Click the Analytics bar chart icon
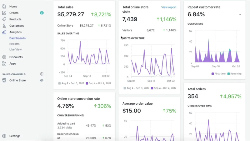The width and height of the screenshot is (250, 141). pyautogui.click(x=4, y=32)
